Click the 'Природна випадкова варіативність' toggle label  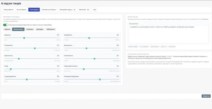[x=30, y=25]
